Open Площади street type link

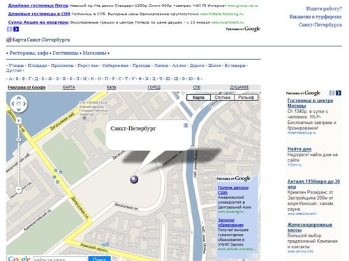(x=37, y=65)
